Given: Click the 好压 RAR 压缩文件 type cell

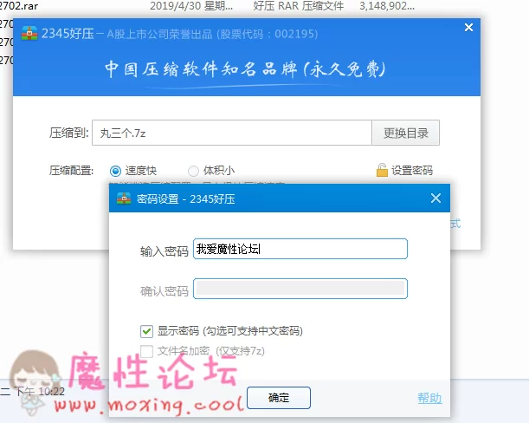Looking at the screenshot, I should [x=298, y=6].
